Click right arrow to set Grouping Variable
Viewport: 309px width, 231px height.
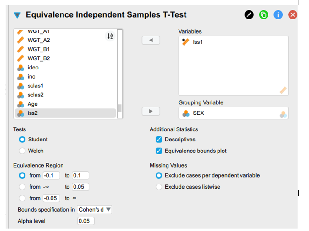pos(151,111)
